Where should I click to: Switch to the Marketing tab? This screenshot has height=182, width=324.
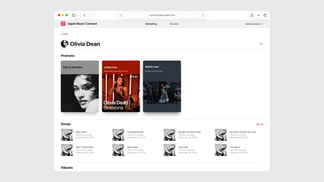[x=151, y=24]
